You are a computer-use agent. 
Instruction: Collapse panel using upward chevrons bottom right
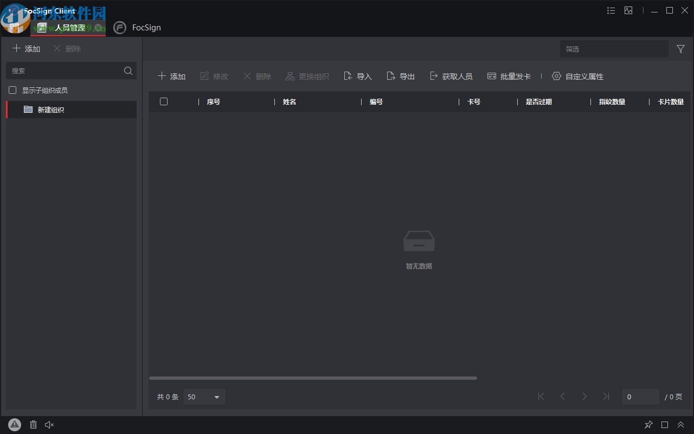point(681,425)
